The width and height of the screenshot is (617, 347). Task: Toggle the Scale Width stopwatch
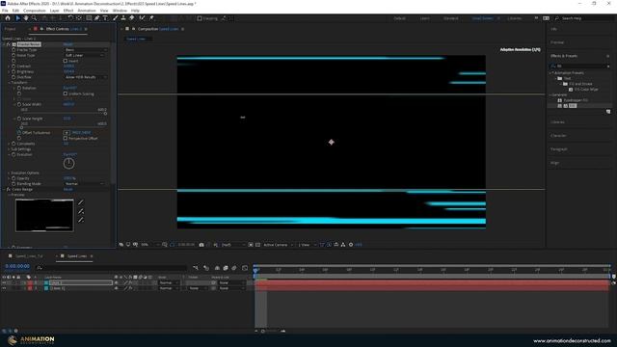pos(19,105)
